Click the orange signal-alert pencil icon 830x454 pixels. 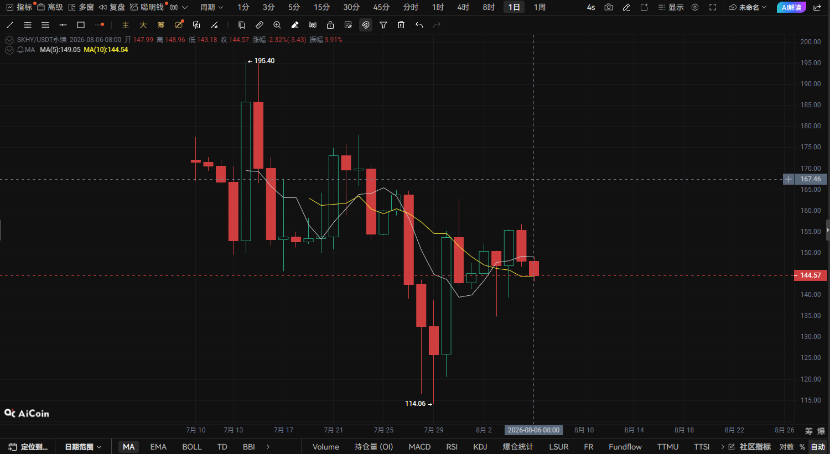(179, 25)
